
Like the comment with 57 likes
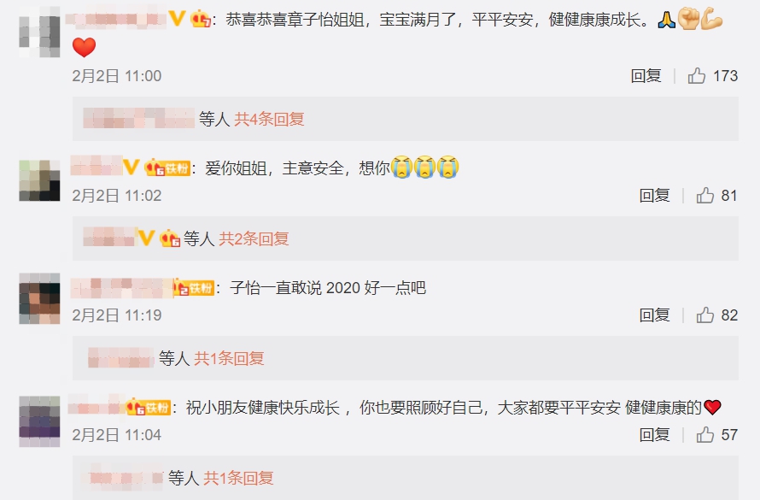pos(705,435)
